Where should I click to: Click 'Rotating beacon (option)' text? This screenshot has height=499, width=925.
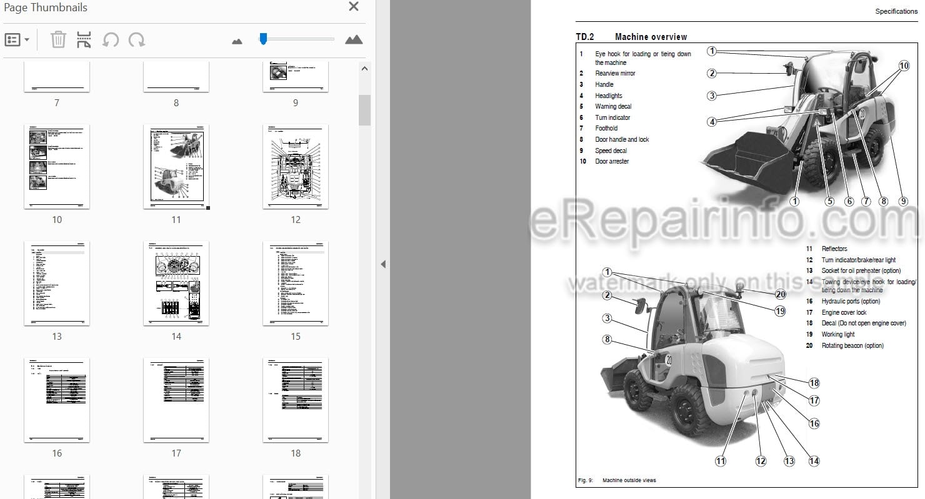point(852,345)
